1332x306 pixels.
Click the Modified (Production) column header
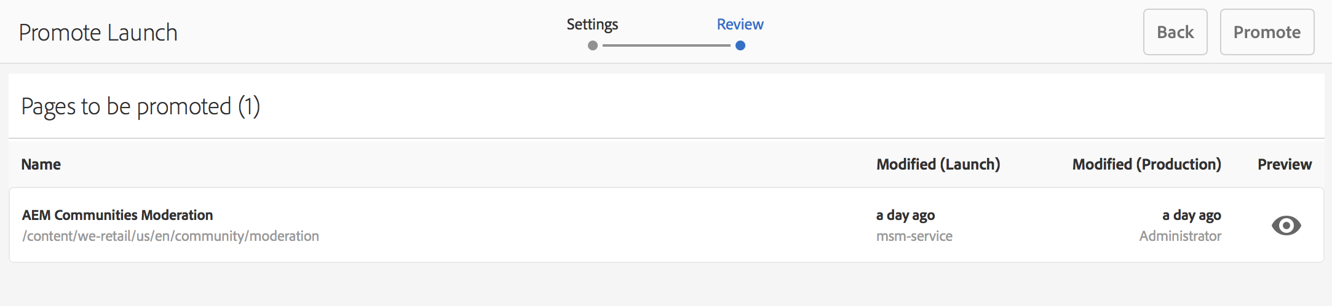coord(1146,164)
